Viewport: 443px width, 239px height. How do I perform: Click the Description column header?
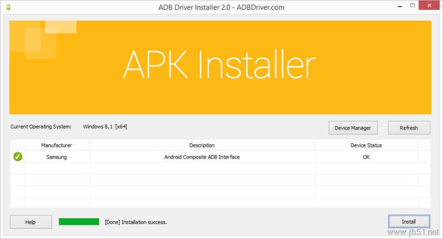(x=202, y=145)
